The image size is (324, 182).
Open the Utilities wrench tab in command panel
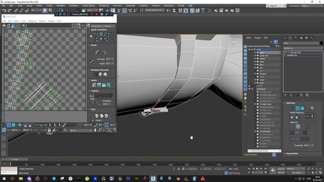312,38
